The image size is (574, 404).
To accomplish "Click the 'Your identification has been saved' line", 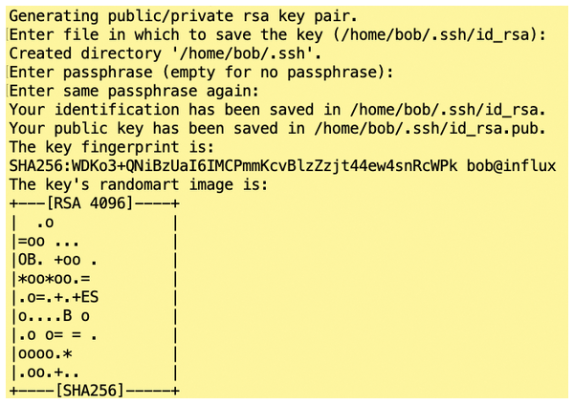I will coord(277,110).
